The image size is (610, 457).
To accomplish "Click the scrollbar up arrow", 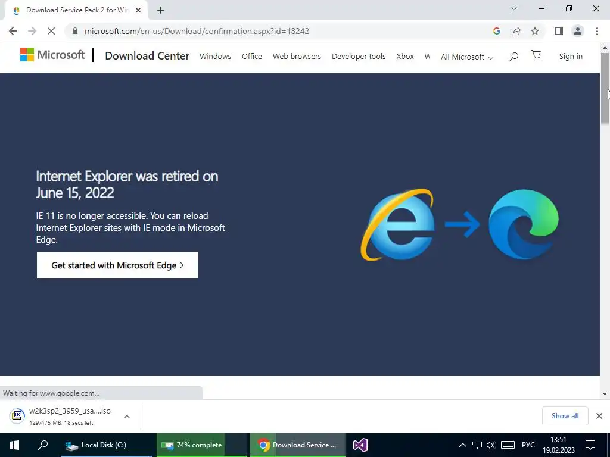I will [x=605, y=48].
